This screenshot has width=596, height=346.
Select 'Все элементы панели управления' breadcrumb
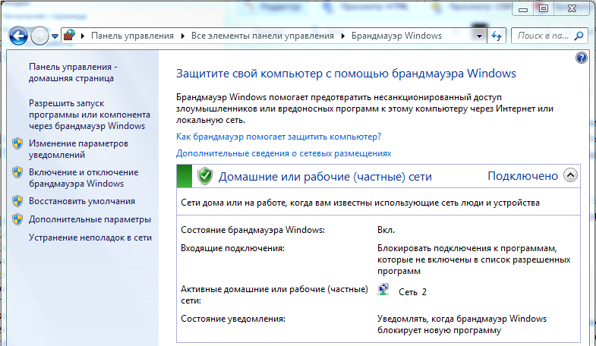click(262, 36)
